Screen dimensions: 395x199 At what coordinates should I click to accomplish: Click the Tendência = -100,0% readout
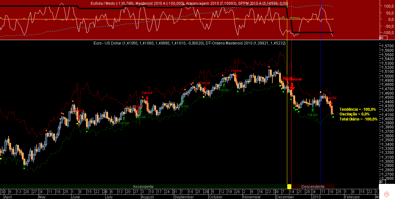point(358,109)
